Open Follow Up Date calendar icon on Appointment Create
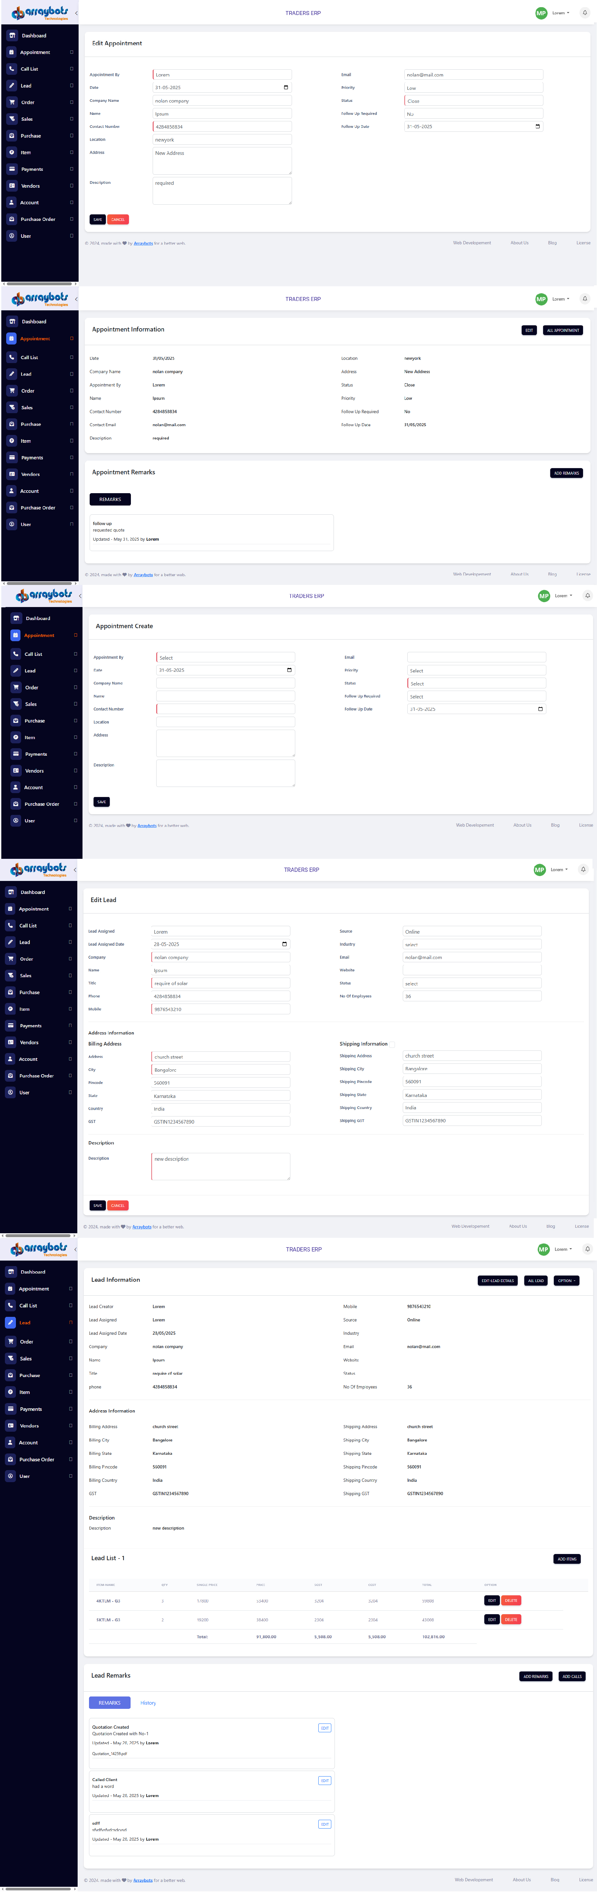The width and height of the screenshot is (597, 1892). [x=540, y=709]
